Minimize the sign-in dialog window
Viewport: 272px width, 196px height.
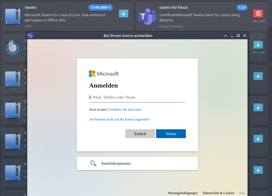[232, 36]
